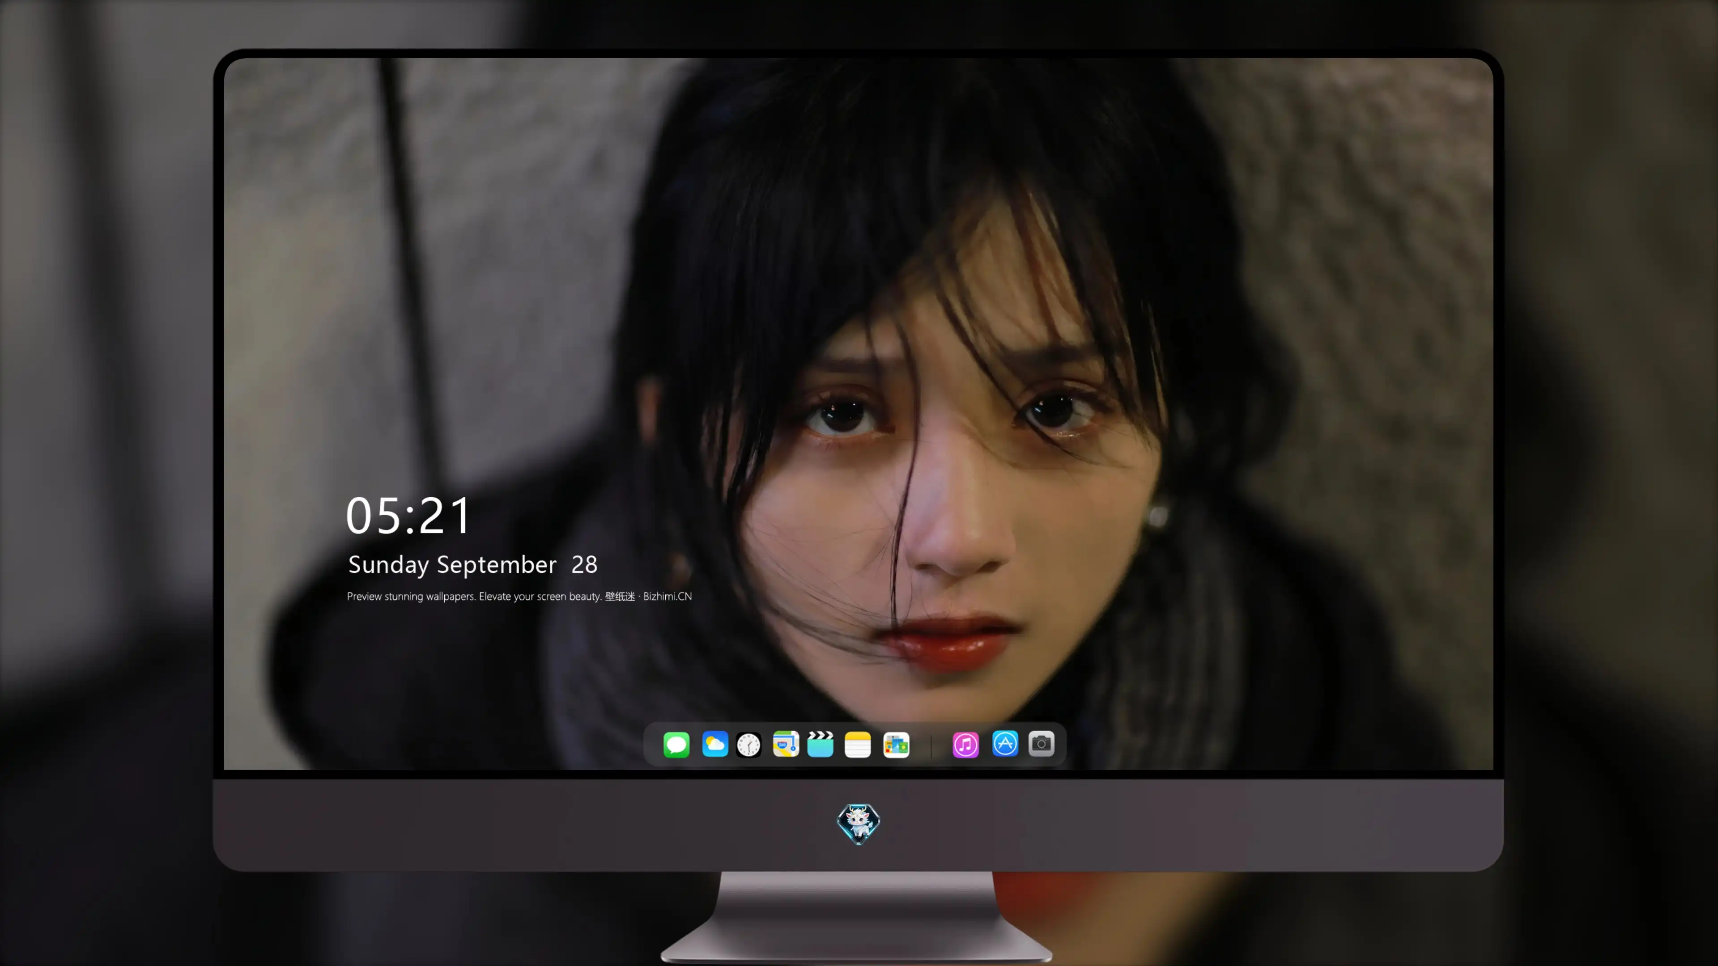The image size is (1718, 966).
Task: Open the green Messages app in the dock
Action: 676,745
